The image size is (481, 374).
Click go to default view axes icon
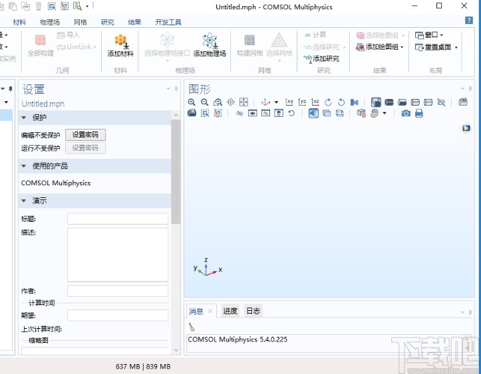[x=265, y=102]
